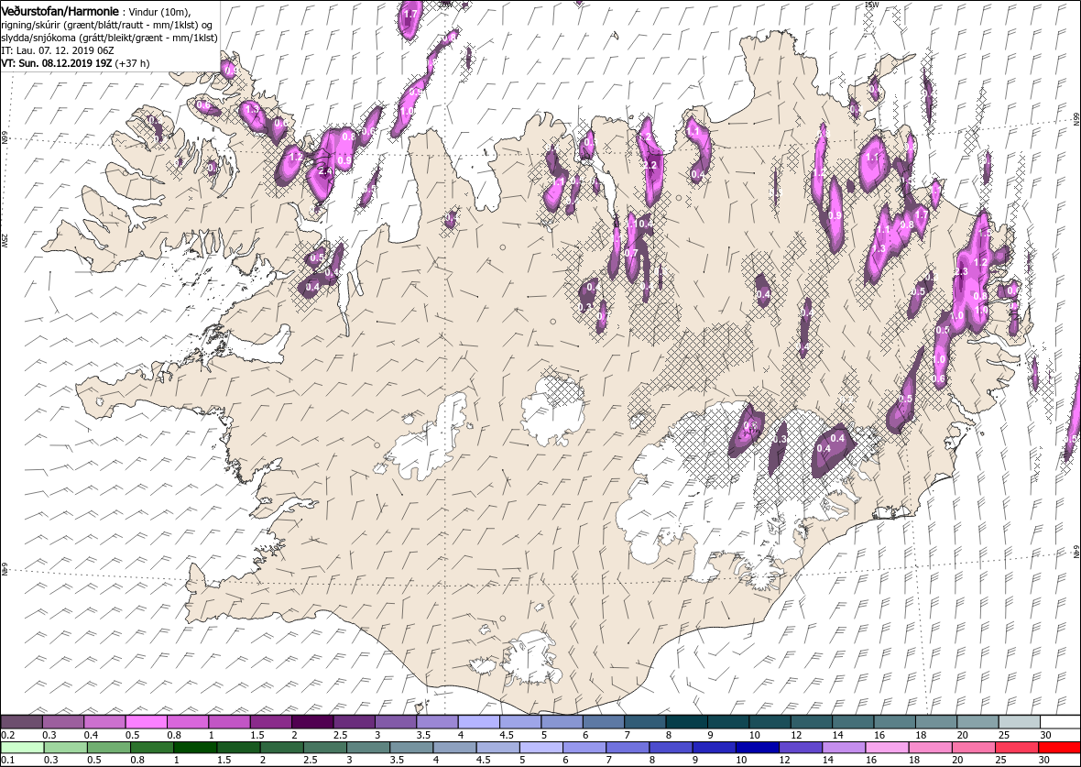Screen dimensions: 1081x767
Task: Select the upper scale swatch between 2.5 and 3
Action: point(354,721)
